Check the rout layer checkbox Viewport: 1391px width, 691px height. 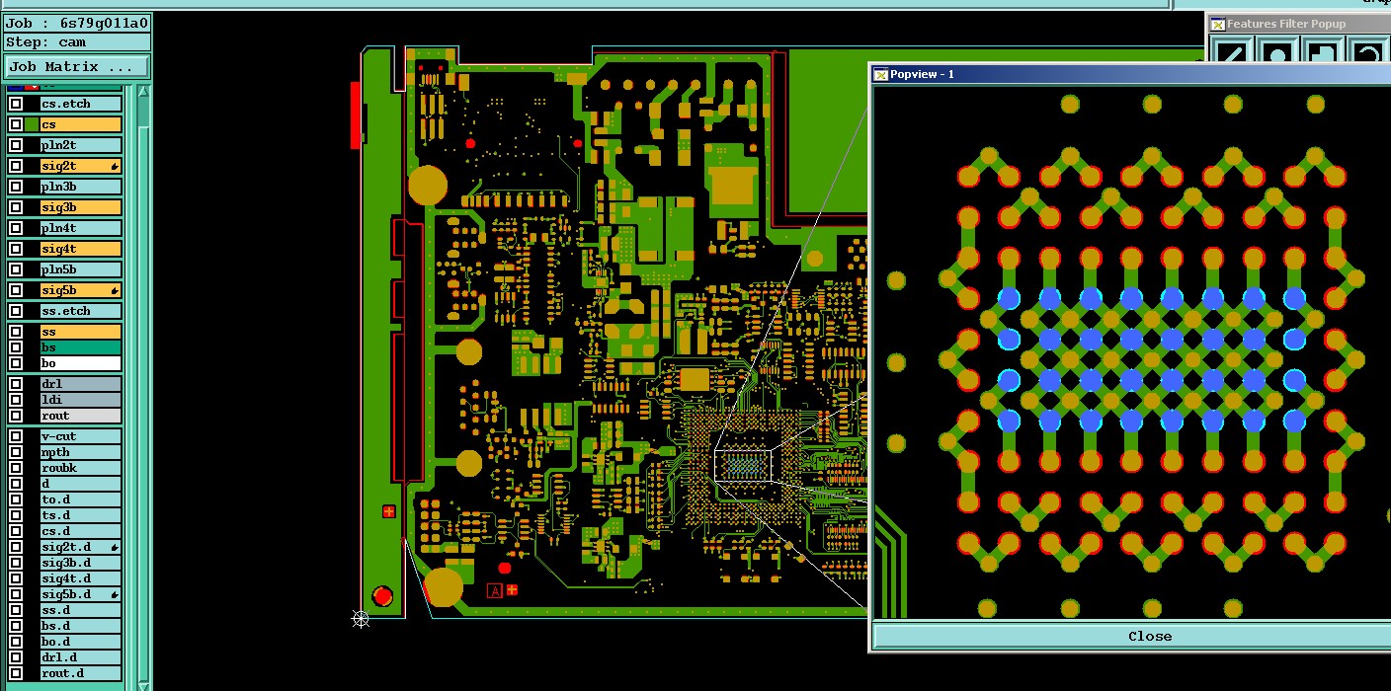pos(16,416)
